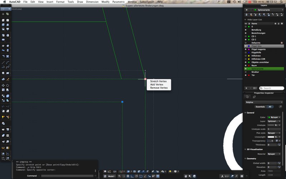Open the Layer property dropdown
The width and height of the screenshot is (286, 179).
[274, 121]
